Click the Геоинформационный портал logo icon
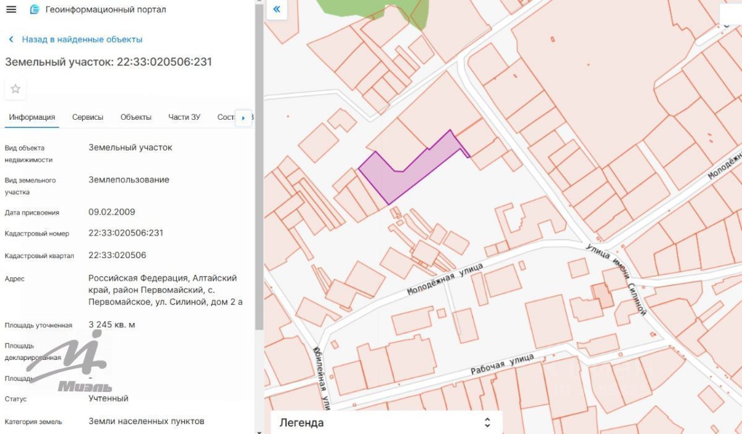This screenshot has height=434, width=742. coord(35,9)
